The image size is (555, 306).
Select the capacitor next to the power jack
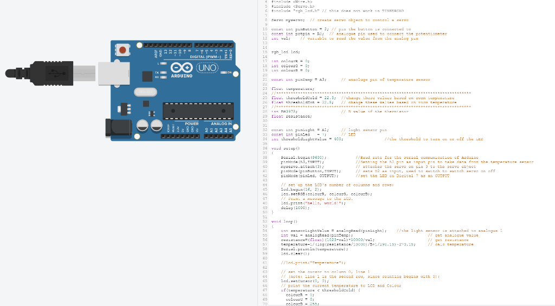[x=143, y=125]
